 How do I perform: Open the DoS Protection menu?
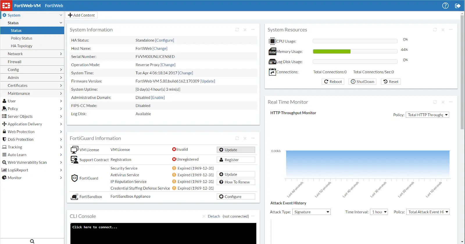[x=32, y=139]
